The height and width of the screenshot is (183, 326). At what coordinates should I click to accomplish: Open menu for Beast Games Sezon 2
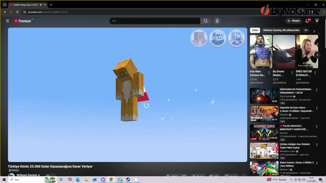pyautogui.click(x=317, y=163)
